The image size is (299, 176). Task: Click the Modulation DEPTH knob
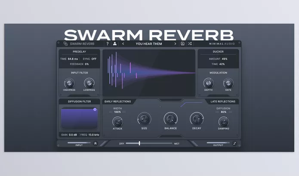coord(208,83)
